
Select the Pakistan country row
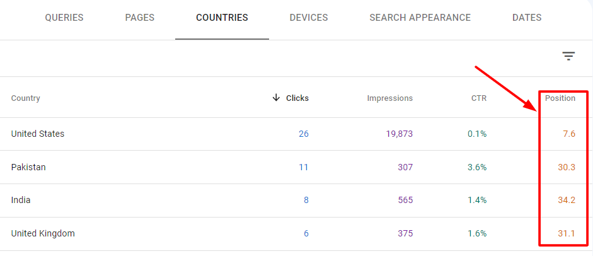click(28, 167)
